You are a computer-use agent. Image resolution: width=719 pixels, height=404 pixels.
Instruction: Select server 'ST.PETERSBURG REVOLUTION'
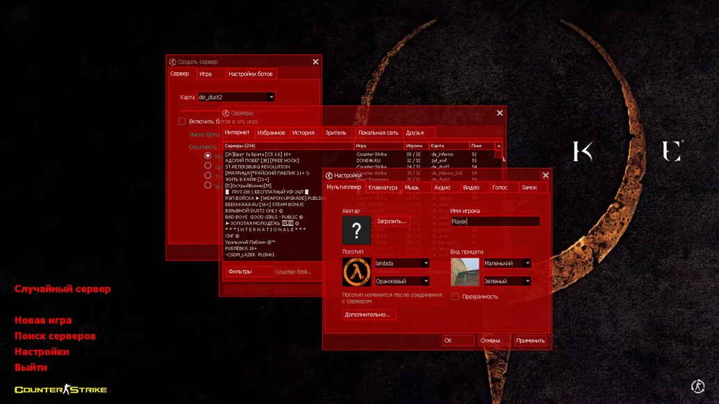(359, 167)
